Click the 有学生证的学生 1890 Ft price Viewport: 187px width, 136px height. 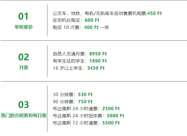[x=98, y=61]
